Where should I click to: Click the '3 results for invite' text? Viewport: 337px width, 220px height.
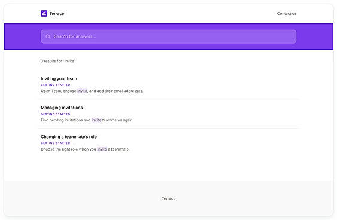click(x=58, y=61)
